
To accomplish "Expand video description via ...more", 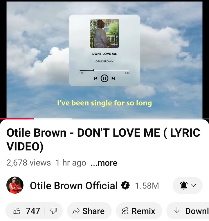I will click(104, 163).
